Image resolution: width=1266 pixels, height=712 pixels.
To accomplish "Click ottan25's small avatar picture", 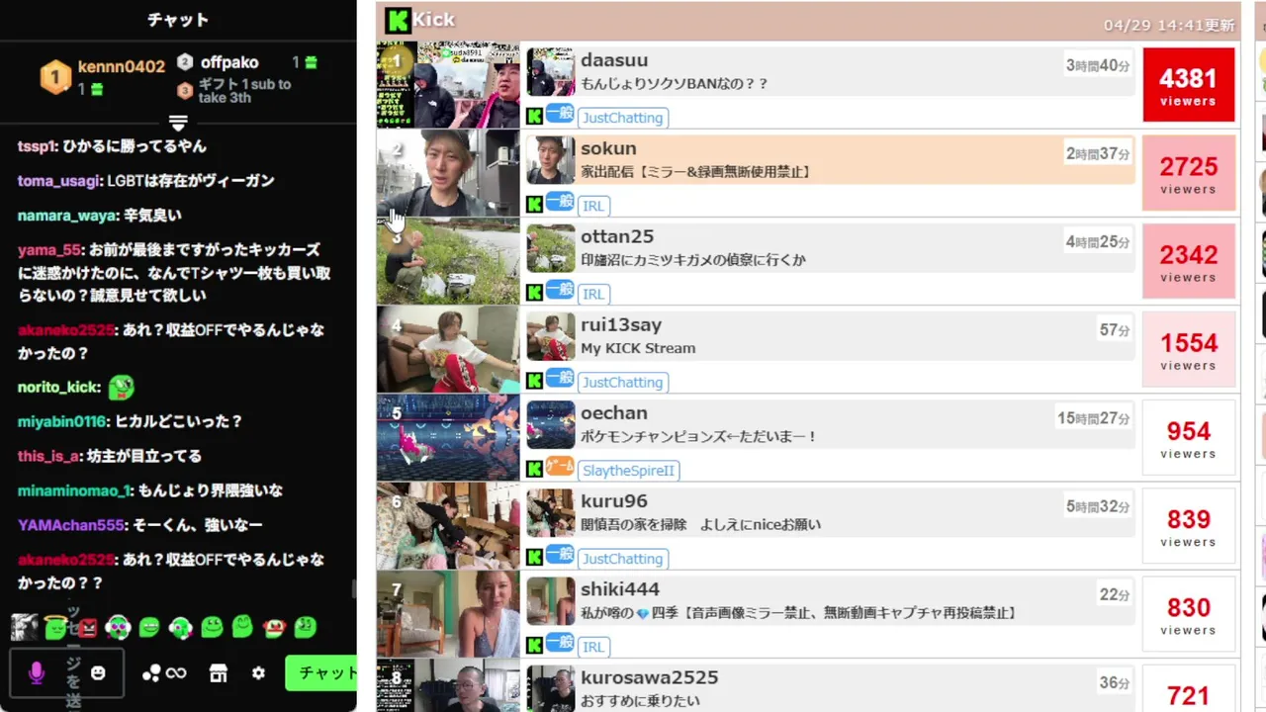I will click(551, 248).
